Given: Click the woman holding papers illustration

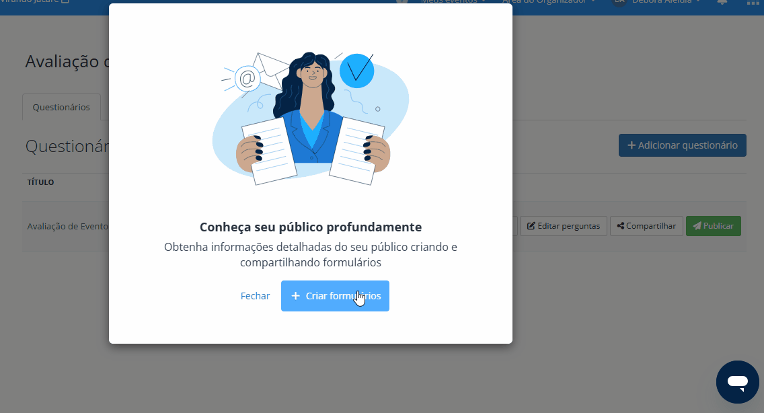Looking at the screenshot, I should (311, 118).
